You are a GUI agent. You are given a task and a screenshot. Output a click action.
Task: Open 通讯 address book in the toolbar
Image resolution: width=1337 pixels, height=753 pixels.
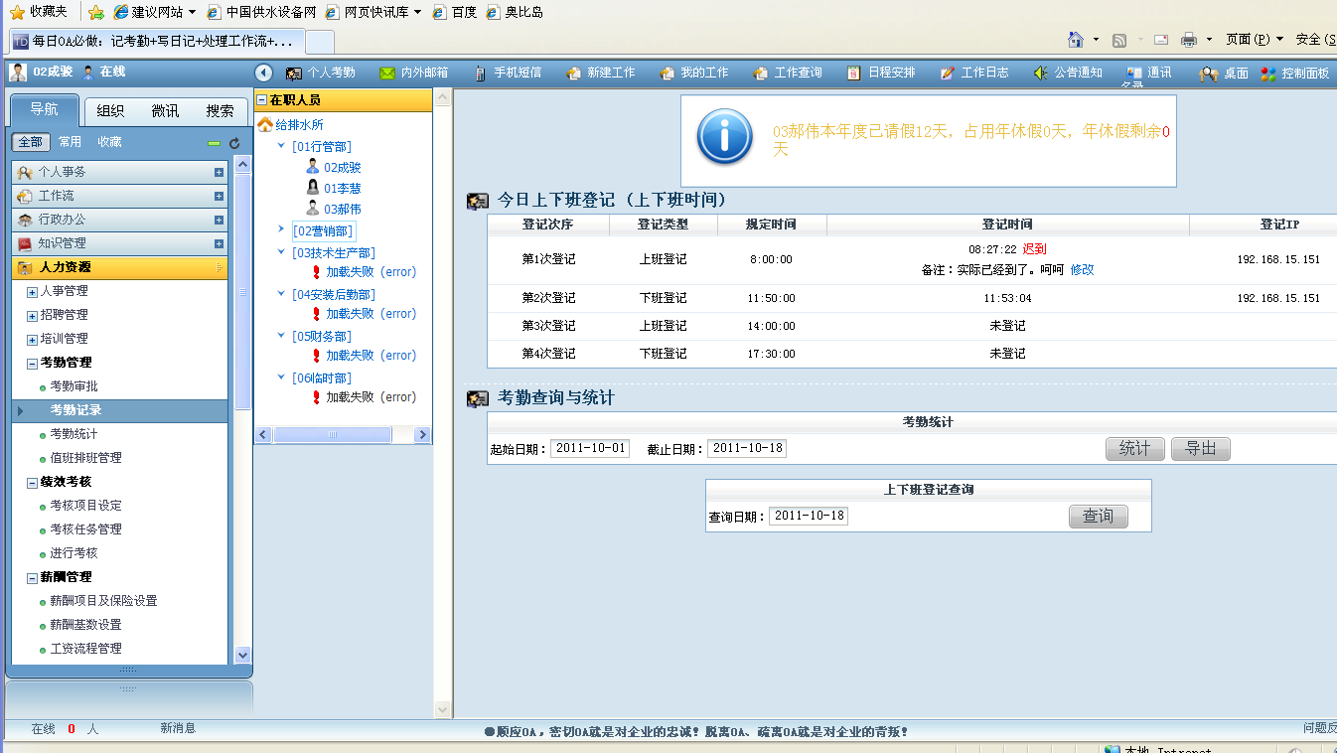click(x=1148, y=73)
